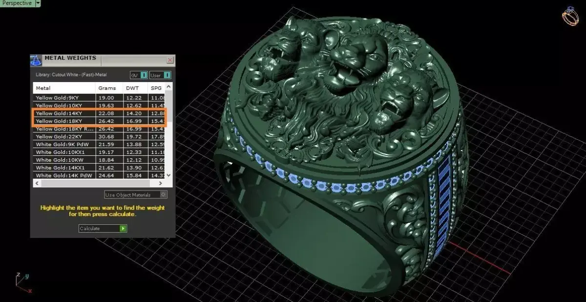The width and height of the screenshot is (586, 302).
Task: Sort by the DWT column header
Action: click(x=135, y=88)
